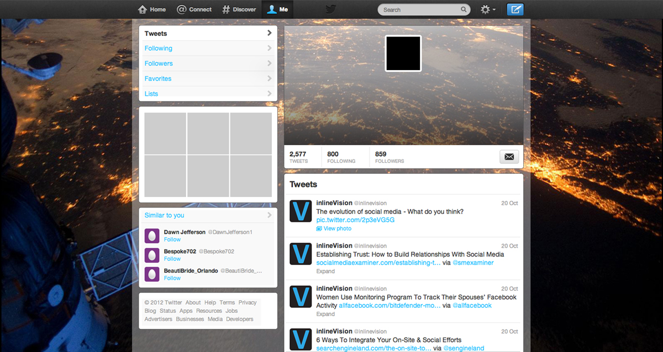Open direct messages envelope button
Image resolution: width=663 pixels, height=352 pixels.
[x=509, y=157]
